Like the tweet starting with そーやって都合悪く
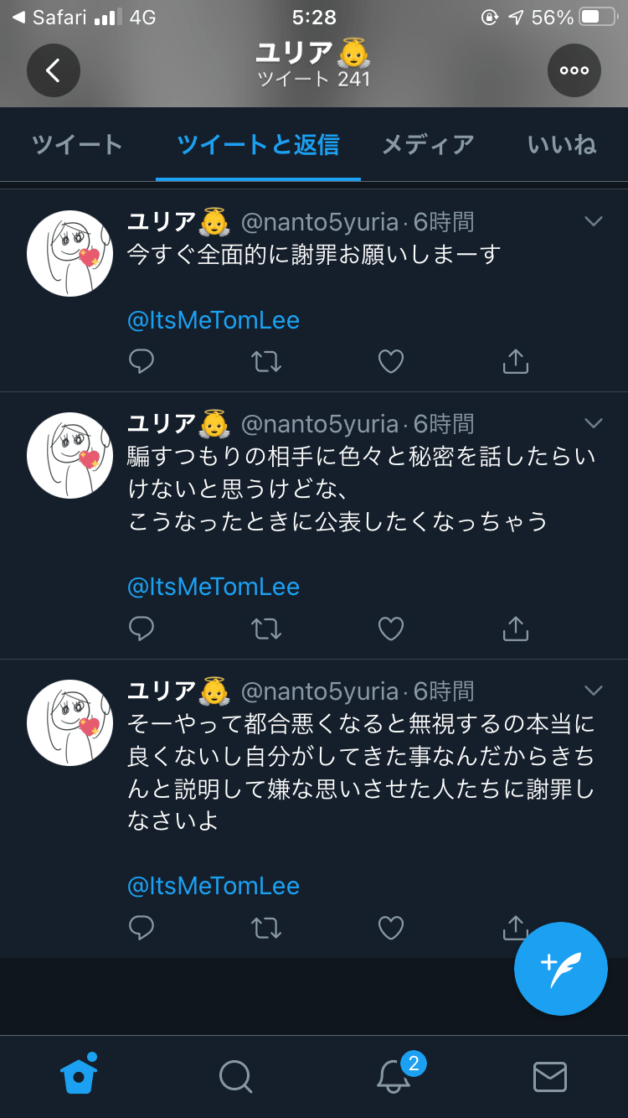This screenshot has height=1118, width=628. pos(391,928)
